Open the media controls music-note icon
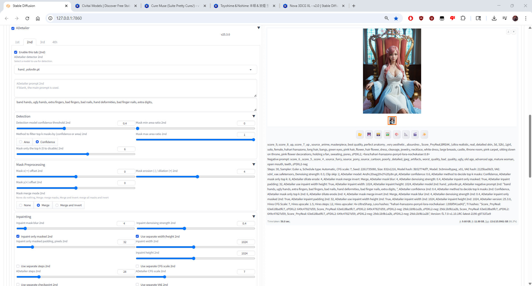Image resolution: width=532 pixels, height=286 pixels. (505, 18)
